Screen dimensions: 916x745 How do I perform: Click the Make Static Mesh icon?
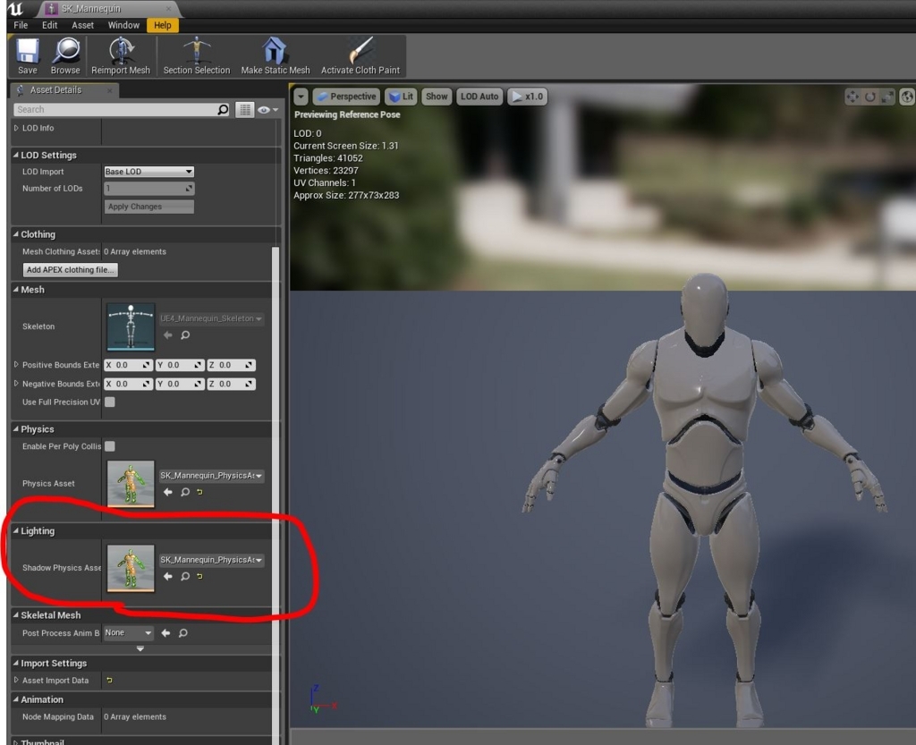point(274,51)
